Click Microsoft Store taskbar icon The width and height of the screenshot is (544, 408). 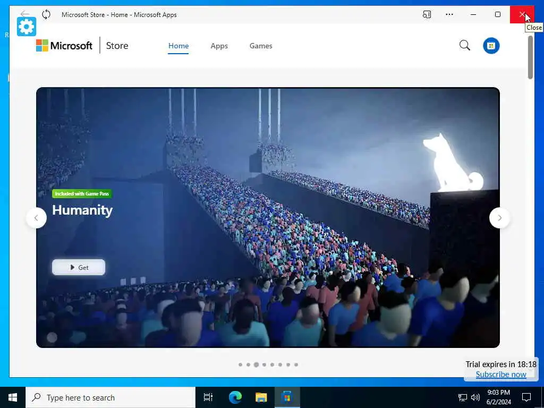287,397
